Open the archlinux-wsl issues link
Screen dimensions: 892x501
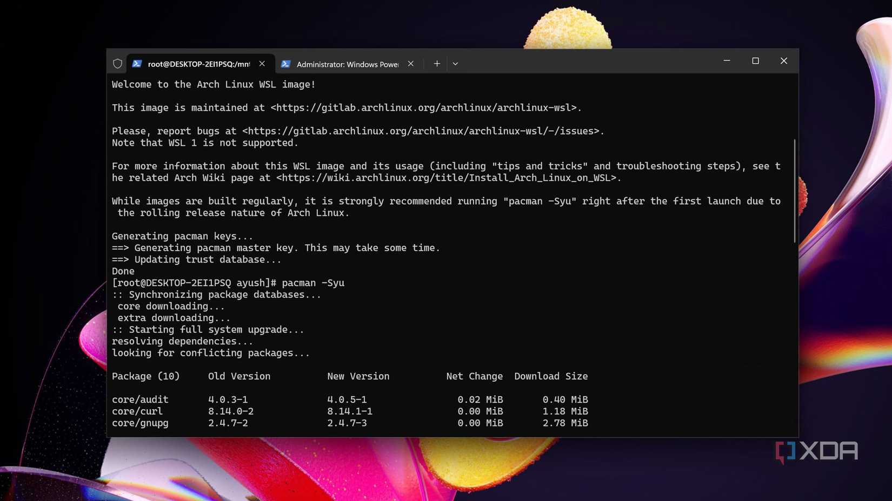click(421, 131)
